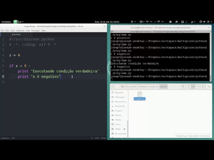Click the terminal input cursor line
Screen dimensions: 214x160
(x=160, y=79)
